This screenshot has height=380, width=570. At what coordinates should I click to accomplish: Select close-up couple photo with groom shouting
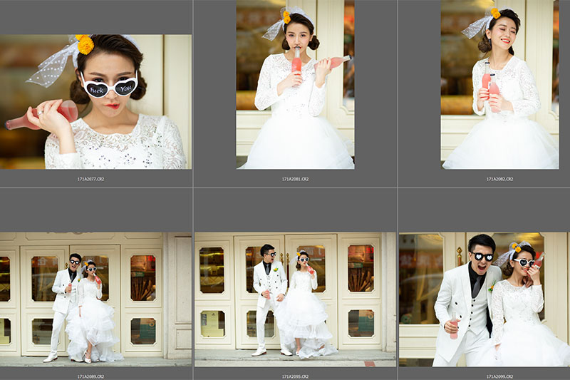484,299
